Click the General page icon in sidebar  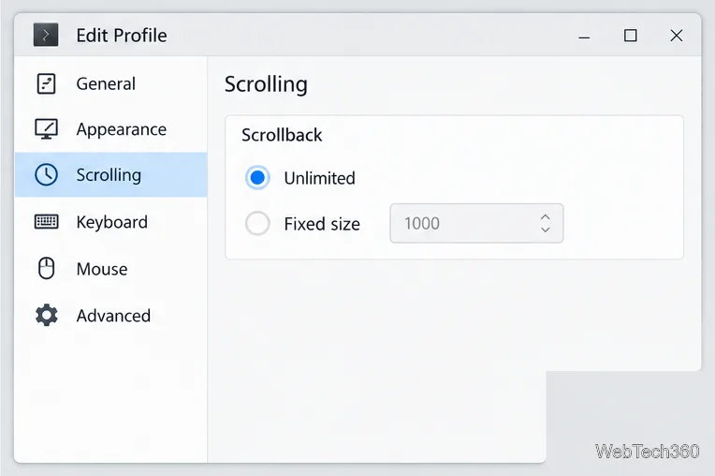(46, 84)
